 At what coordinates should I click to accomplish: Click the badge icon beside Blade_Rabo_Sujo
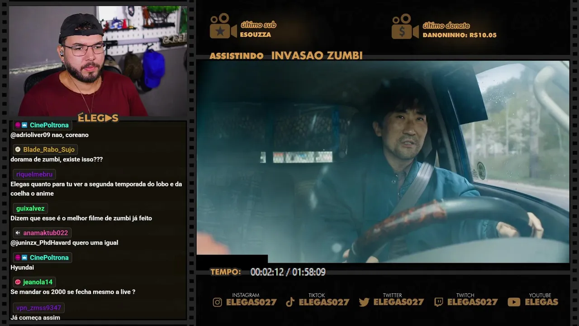coord(18,149)
